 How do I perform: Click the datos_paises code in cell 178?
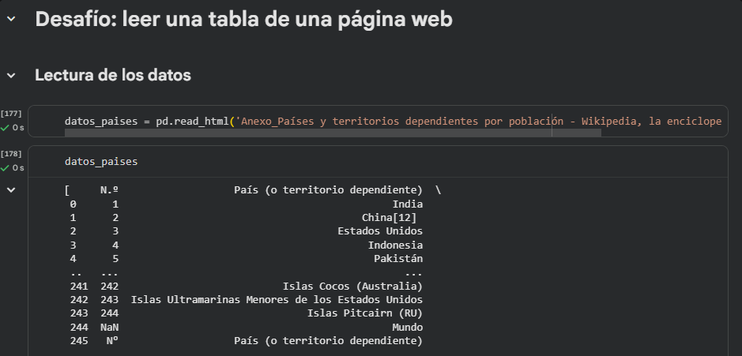101,162
